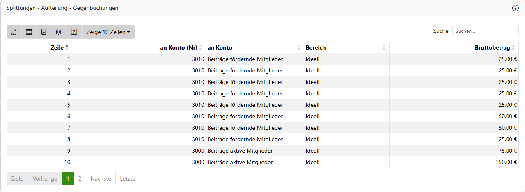This screenshot has height=192, width=525.
Task: Export the table as CSV
Action: (x=14, y=32)
